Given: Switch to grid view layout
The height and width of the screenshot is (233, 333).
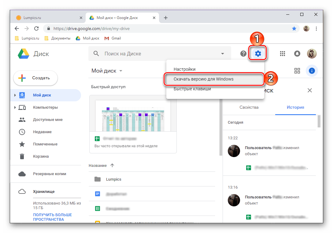Looking at the screenshot, I should [x=297, y=71].
